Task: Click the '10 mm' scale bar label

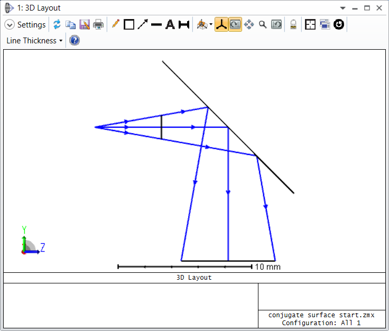Action: (x=267, y=266)
